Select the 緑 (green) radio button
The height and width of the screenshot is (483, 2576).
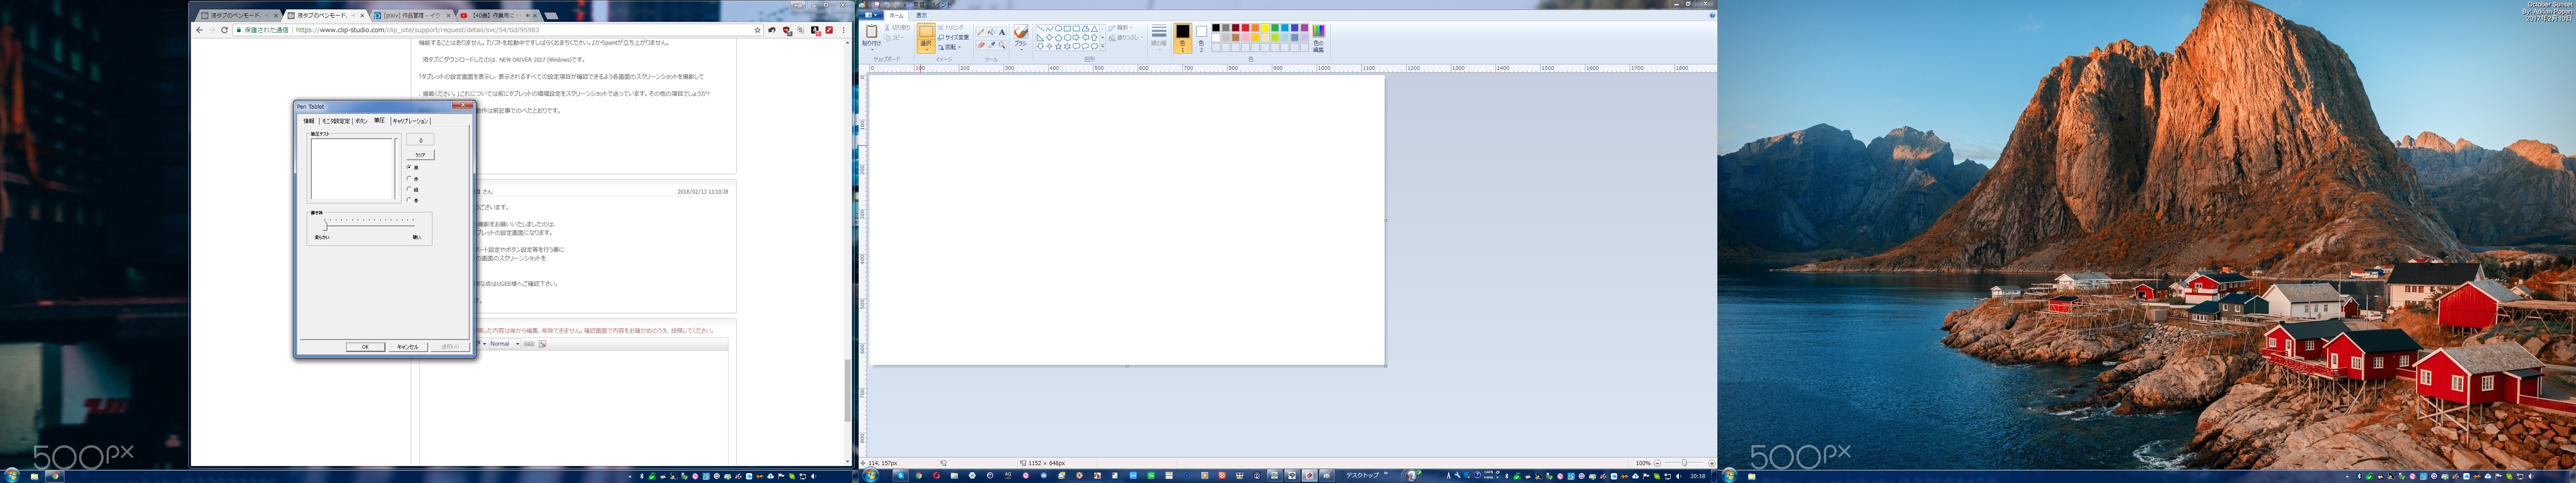click(409, 189)
